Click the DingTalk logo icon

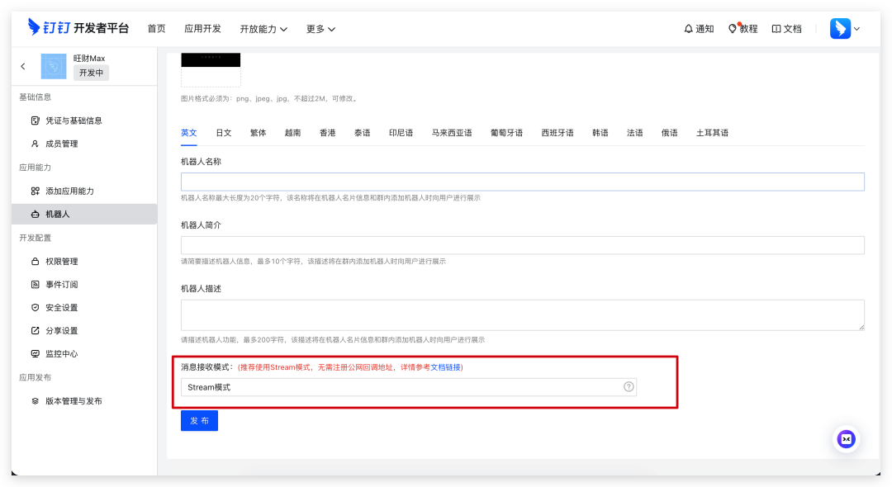tap(36, 28)
